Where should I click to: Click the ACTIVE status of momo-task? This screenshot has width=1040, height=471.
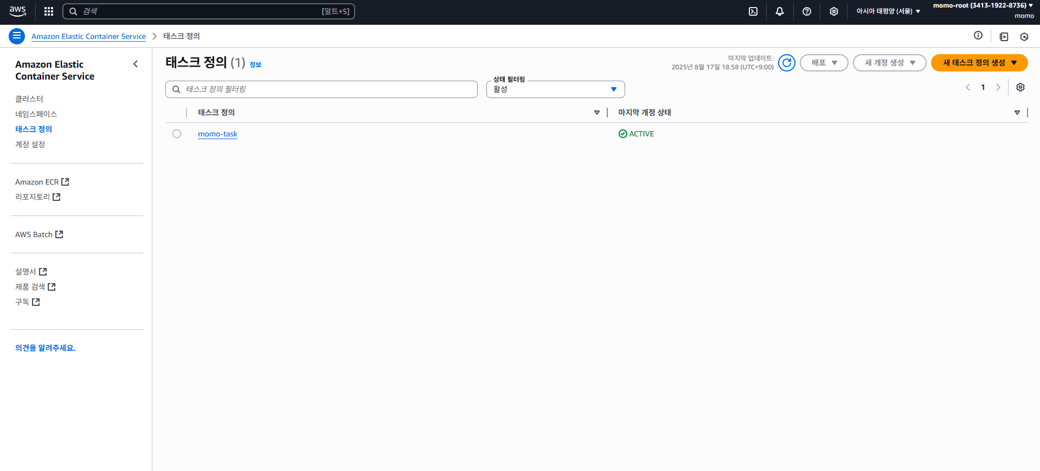[637, 134]
